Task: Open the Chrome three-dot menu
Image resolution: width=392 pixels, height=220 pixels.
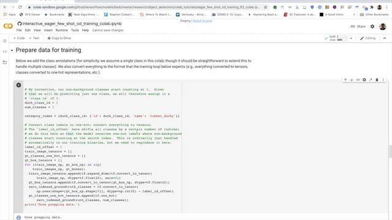Action: 386,7
